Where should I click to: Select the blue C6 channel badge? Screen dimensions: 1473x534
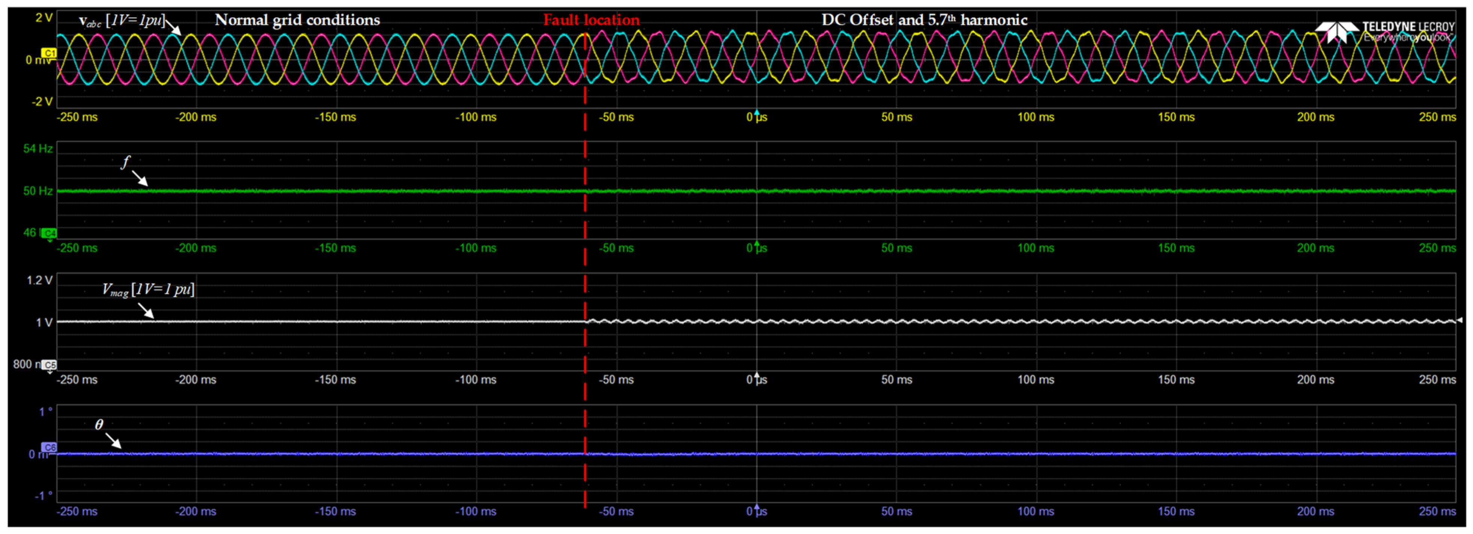[x=49, y=447]
